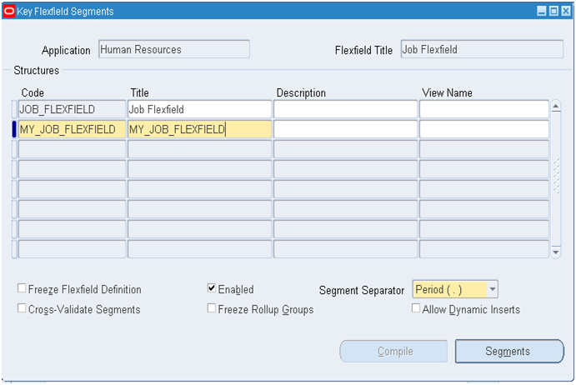The width and height of the screenshot is (576, 385).
Task: Enable Freeze Flexfield Definition checkbox
Action: pos(22,289)
